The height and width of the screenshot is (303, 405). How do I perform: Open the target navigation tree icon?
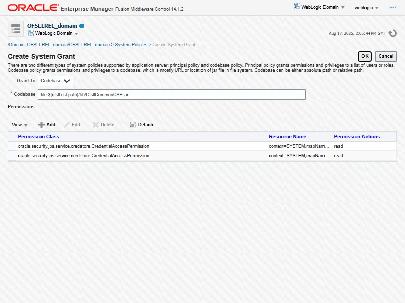[16, 29]
